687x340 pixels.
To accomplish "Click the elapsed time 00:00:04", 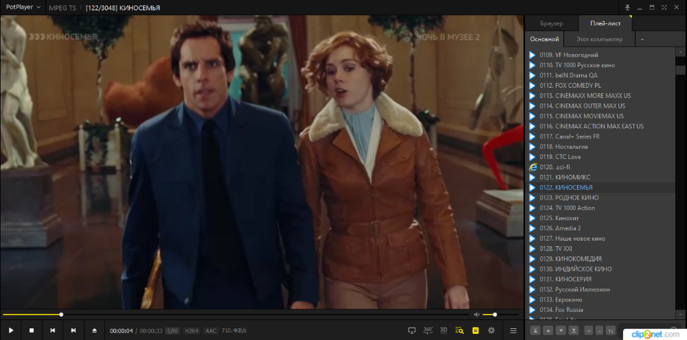I will (x=122, y=331).
